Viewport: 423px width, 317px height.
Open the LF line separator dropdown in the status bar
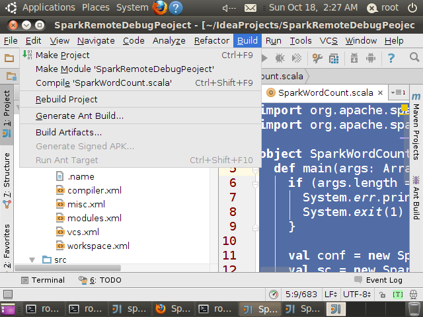click(x=330, y=295)
